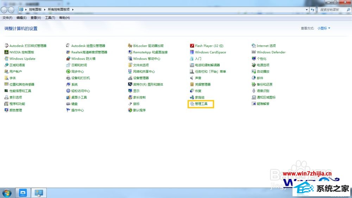Click the 家庭组 icon
This screenshot has width=352, height=198.
point(192,97)
